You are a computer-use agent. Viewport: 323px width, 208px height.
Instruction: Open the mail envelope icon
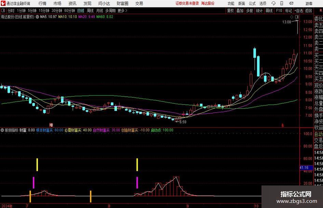click(291, 3)
